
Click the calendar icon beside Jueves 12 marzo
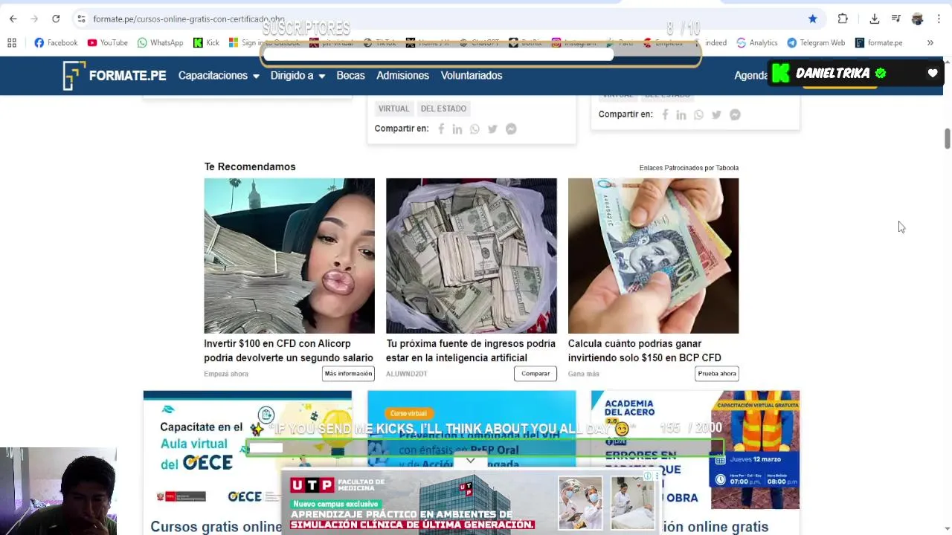click(x=720, y=461)
